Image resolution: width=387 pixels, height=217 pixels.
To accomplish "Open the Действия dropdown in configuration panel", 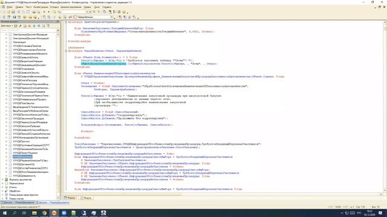I will click(x=7, y=25).
